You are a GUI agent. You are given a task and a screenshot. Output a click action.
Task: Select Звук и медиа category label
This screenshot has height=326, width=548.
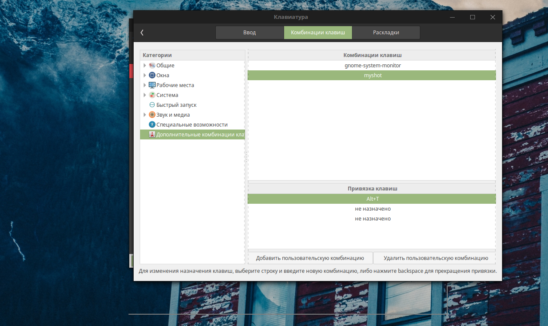tap(173, 115)
